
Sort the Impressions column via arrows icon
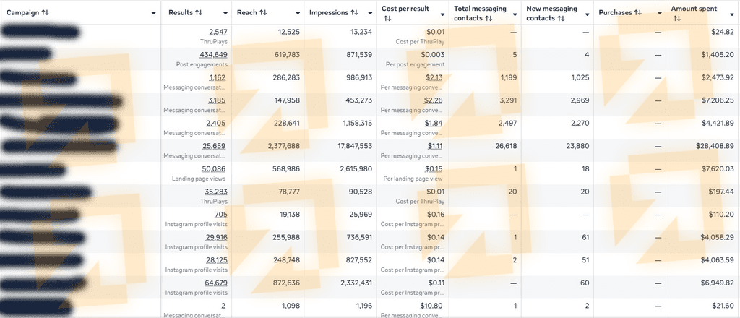[x=354, y=13]
